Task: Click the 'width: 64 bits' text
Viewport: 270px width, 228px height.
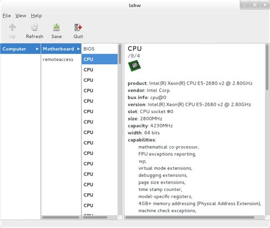Action: click(x=144, y=132)
